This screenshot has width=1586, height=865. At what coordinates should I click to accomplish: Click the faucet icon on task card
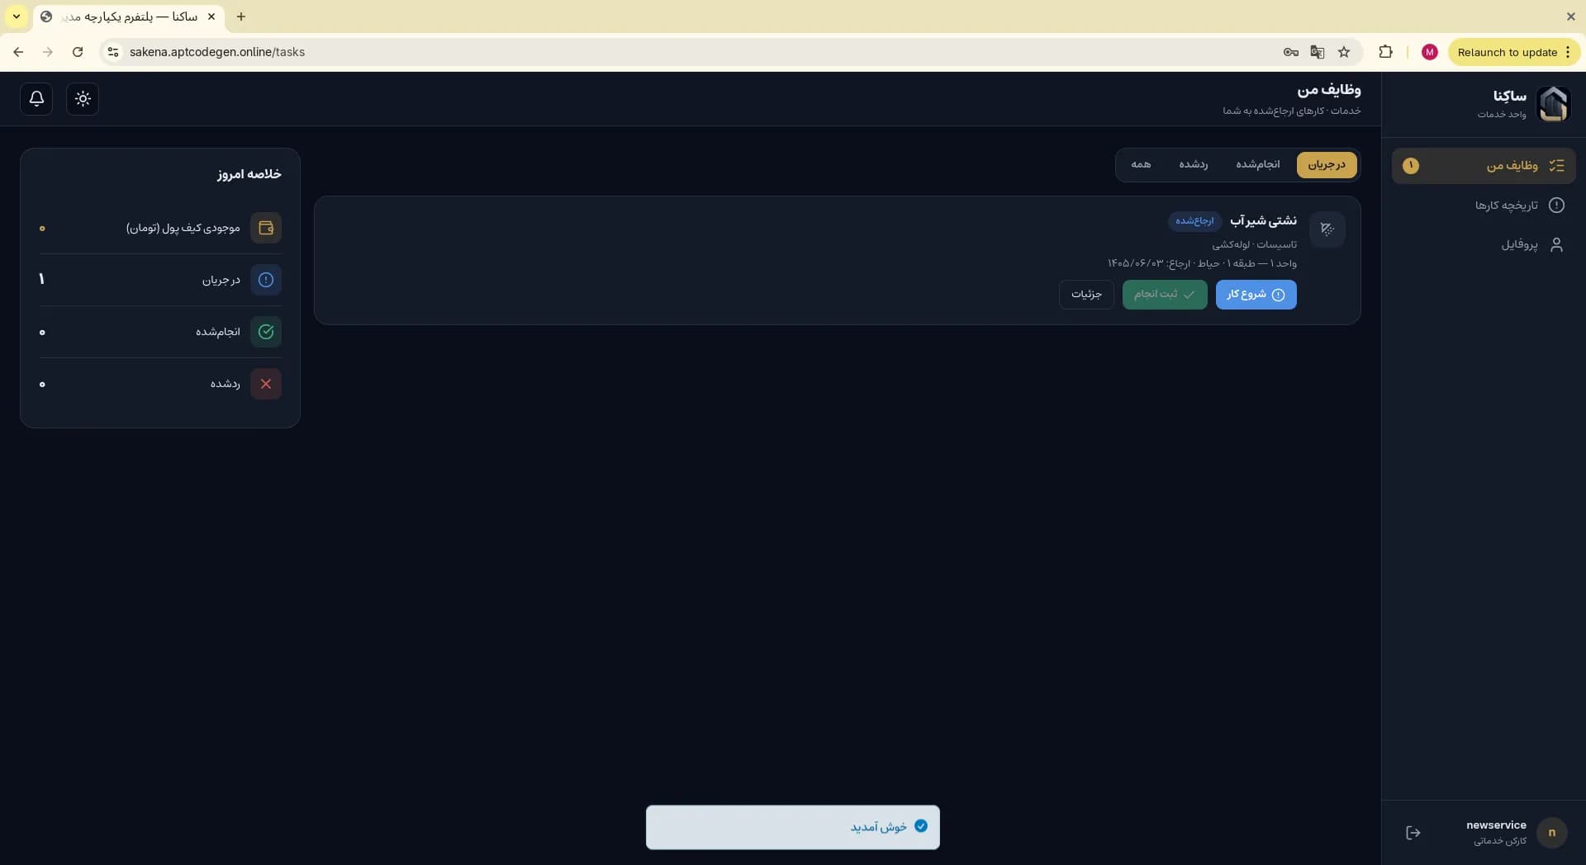(x=1327, y=229)
